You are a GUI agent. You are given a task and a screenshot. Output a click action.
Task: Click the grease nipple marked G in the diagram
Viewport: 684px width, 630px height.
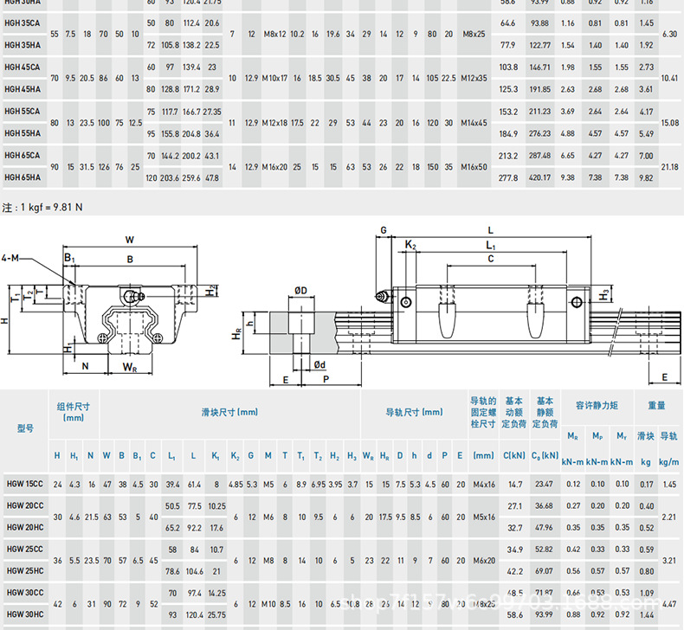tap(381, 297)
